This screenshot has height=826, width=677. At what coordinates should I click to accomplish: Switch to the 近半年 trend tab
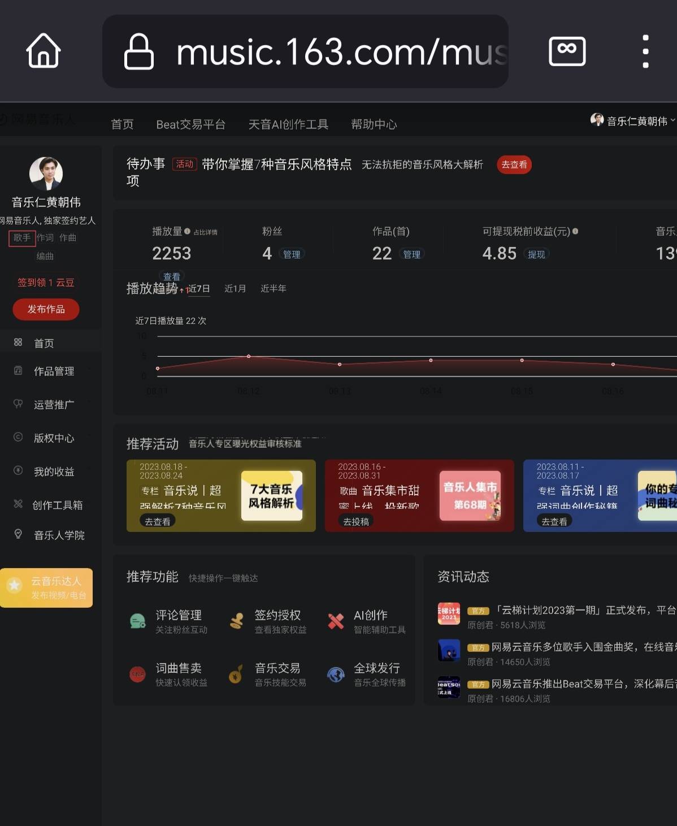click(x=274, y=288)
